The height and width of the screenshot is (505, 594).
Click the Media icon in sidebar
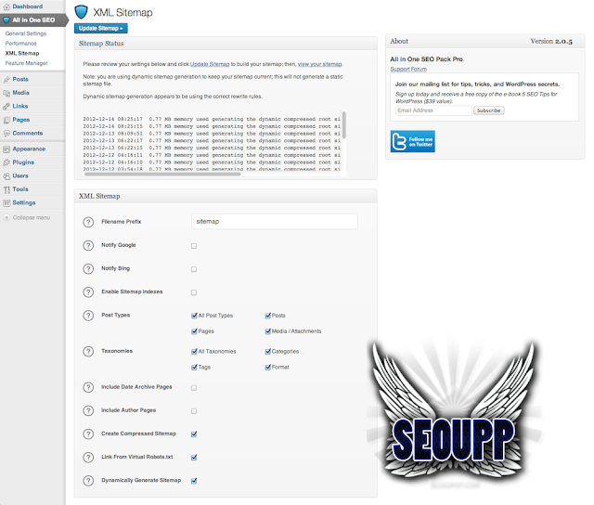[6, 93]
